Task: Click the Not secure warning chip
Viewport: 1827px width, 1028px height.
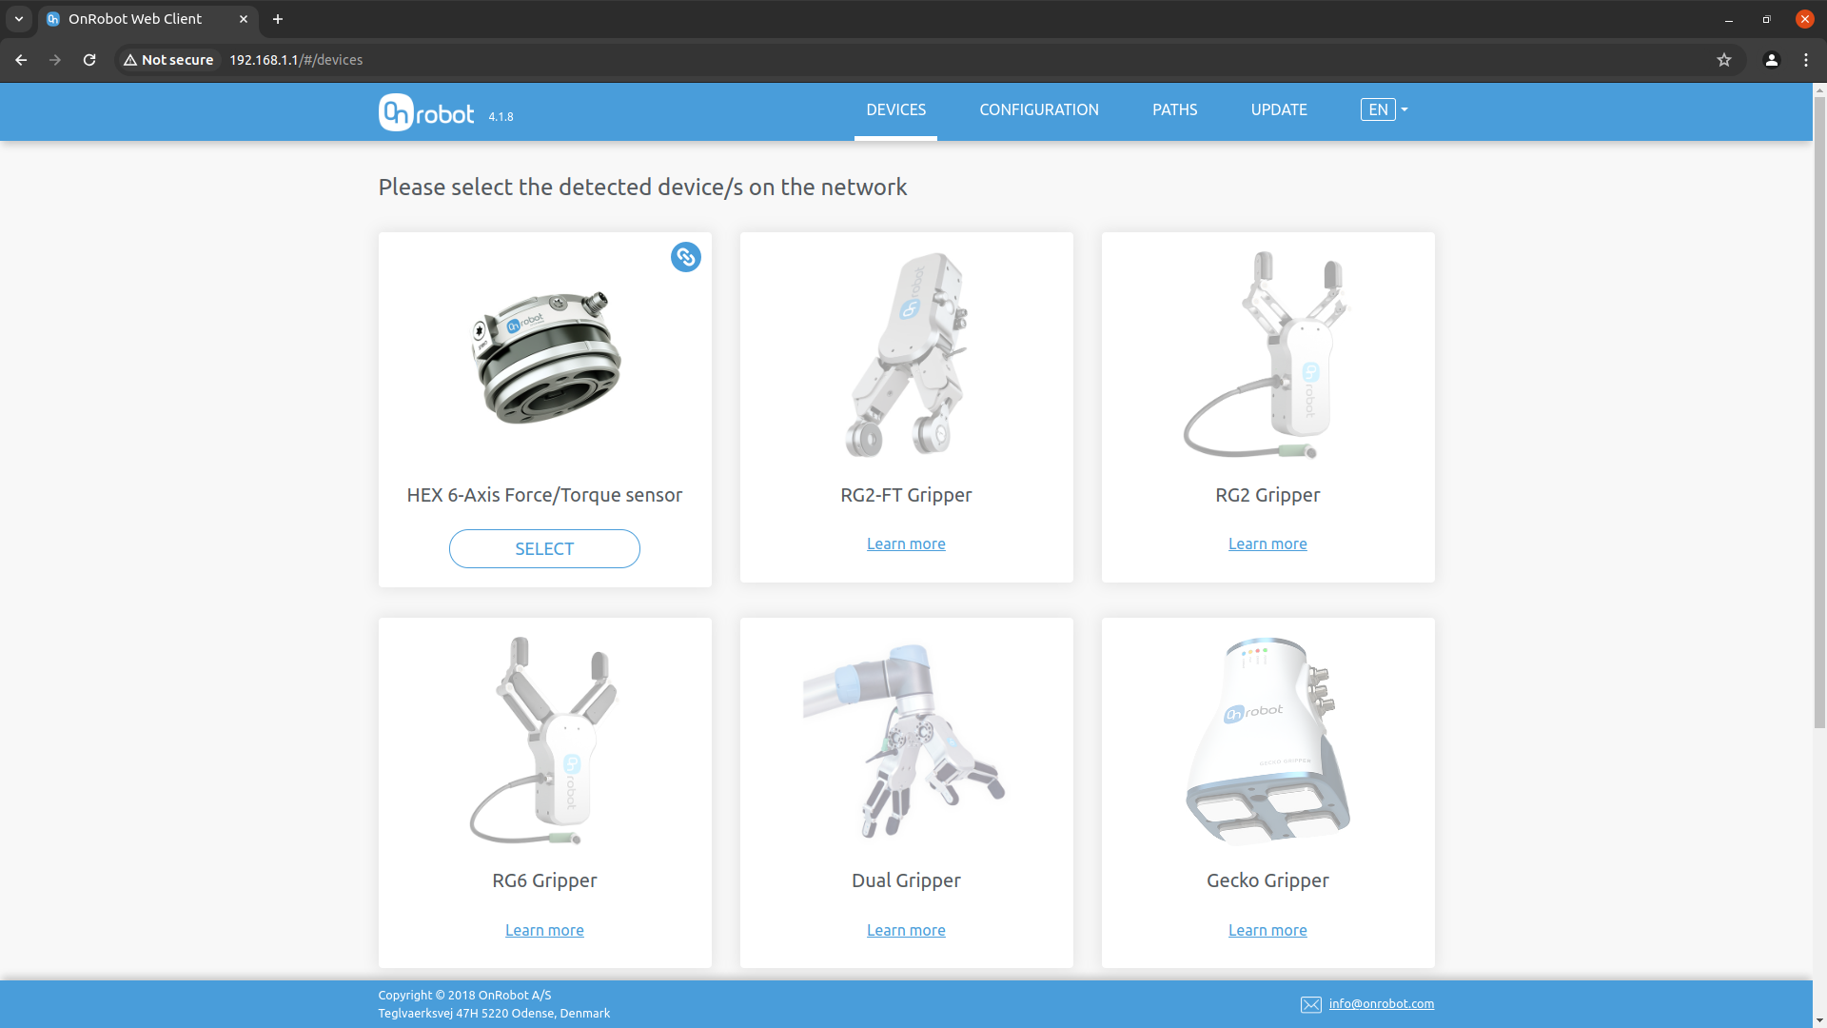Action: pos(168,60)
